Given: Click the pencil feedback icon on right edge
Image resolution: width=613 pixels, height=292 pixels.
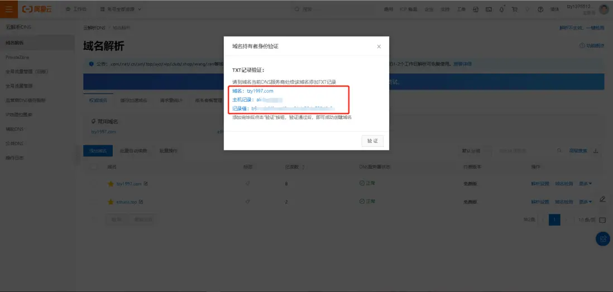Looking at the screenshot, I should [602, 199].
